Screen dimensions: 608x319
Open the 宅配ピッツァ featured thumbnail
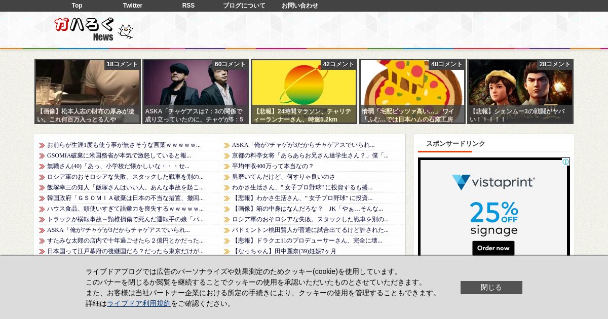pyautogui.click(x=412, y=92)
